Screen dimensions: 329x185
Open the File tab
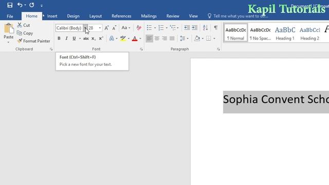tap(10, 16)
